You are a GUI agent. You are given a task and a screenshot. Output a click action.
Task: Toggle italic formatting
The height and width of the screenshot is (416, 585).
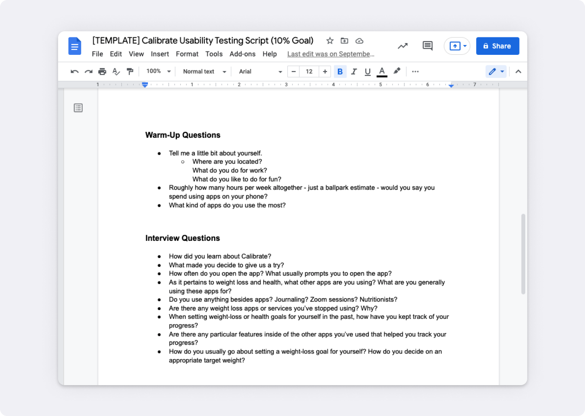click(x=354, y=71)
